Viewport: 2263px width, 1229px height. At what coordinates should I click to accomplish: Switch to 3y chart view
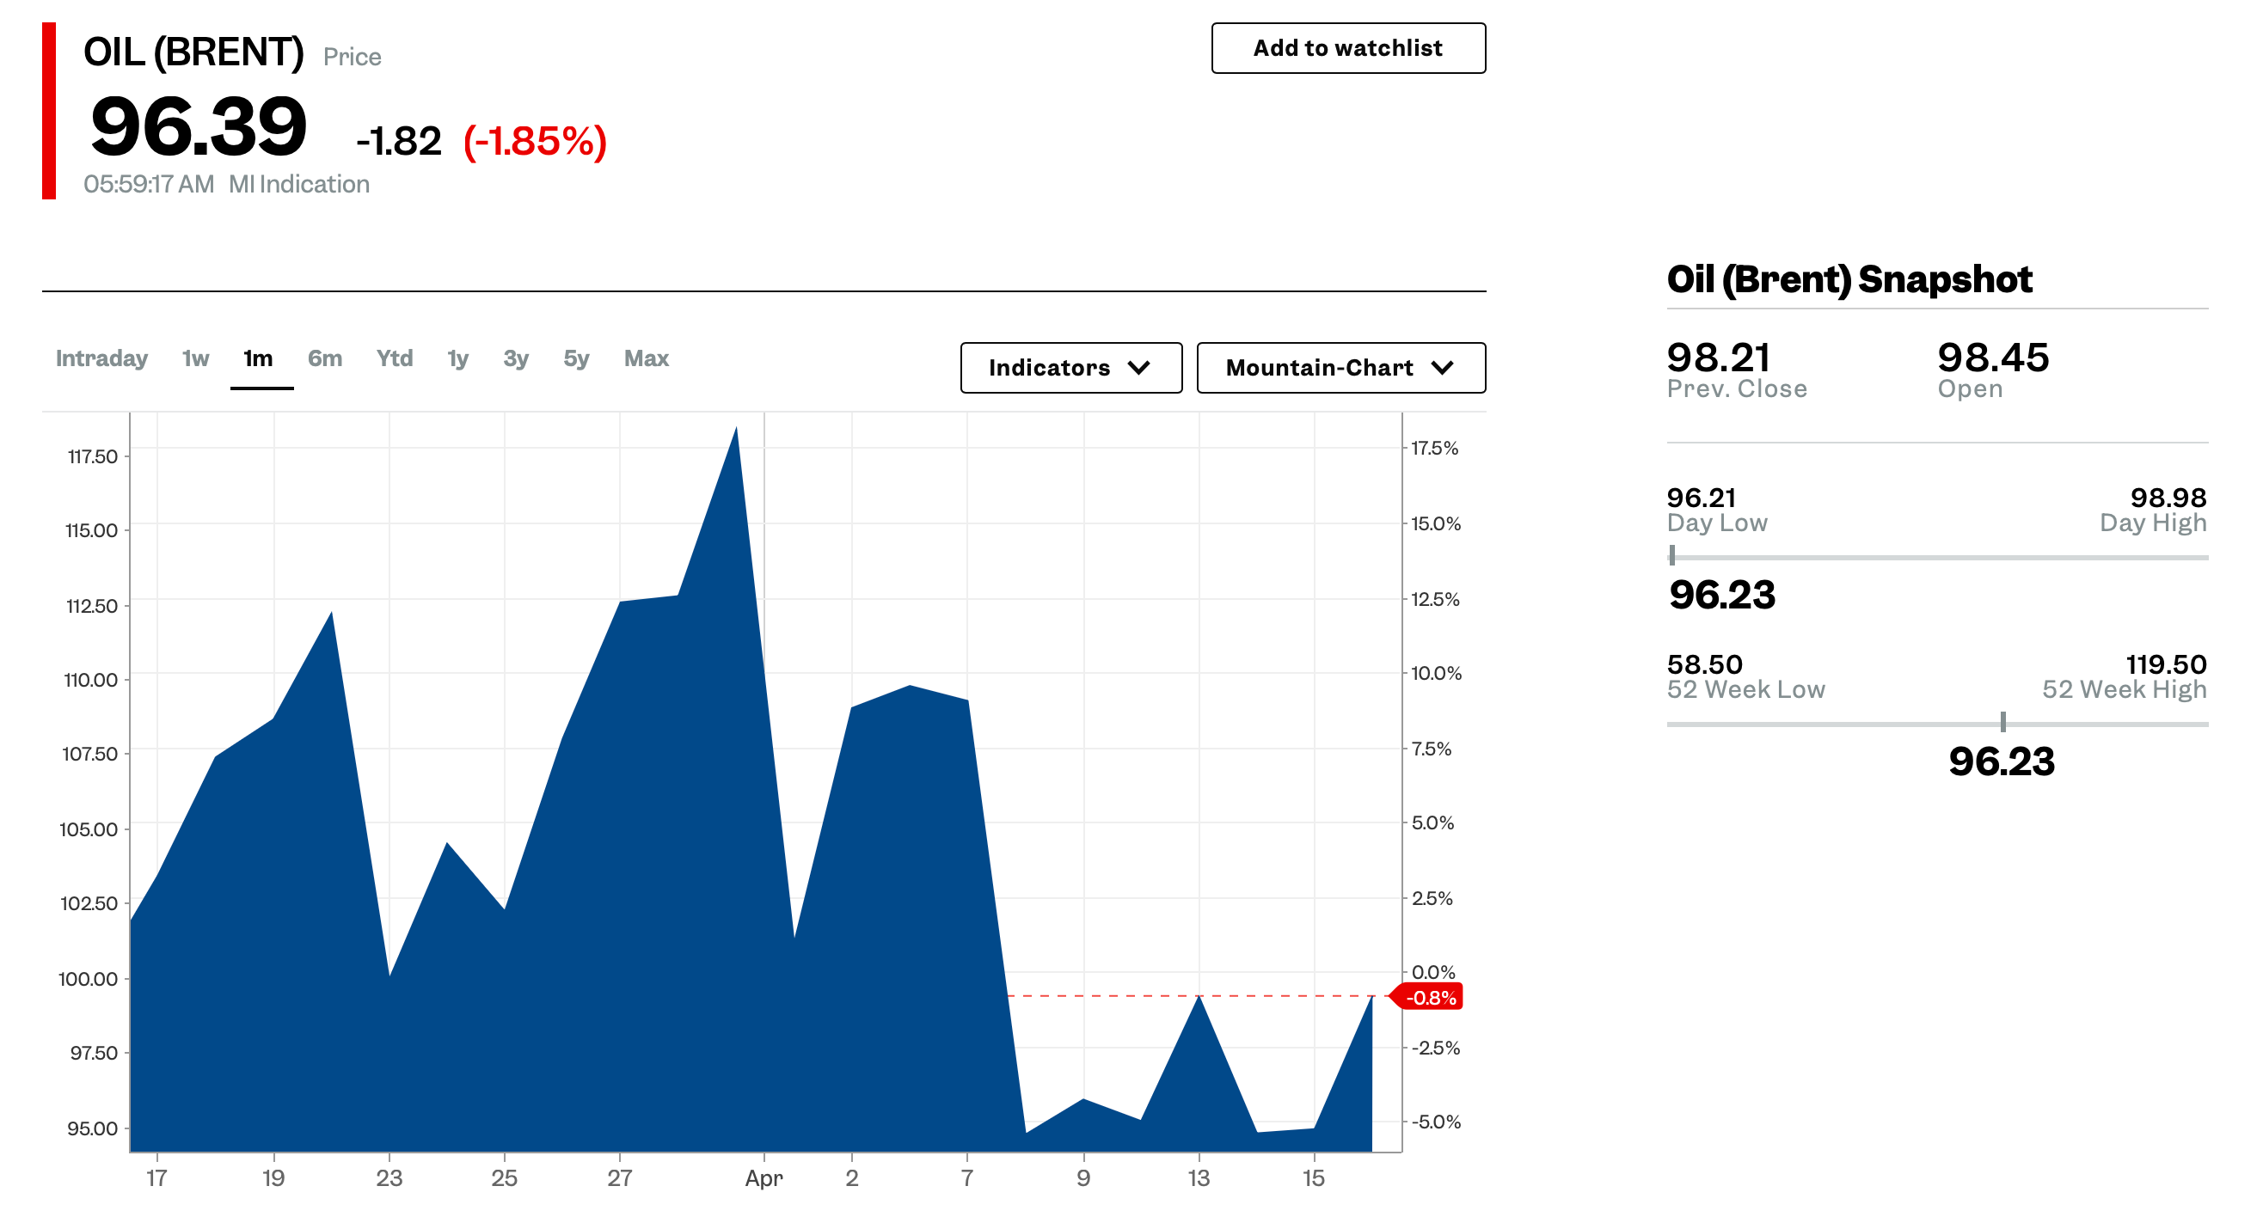[516, 358]
